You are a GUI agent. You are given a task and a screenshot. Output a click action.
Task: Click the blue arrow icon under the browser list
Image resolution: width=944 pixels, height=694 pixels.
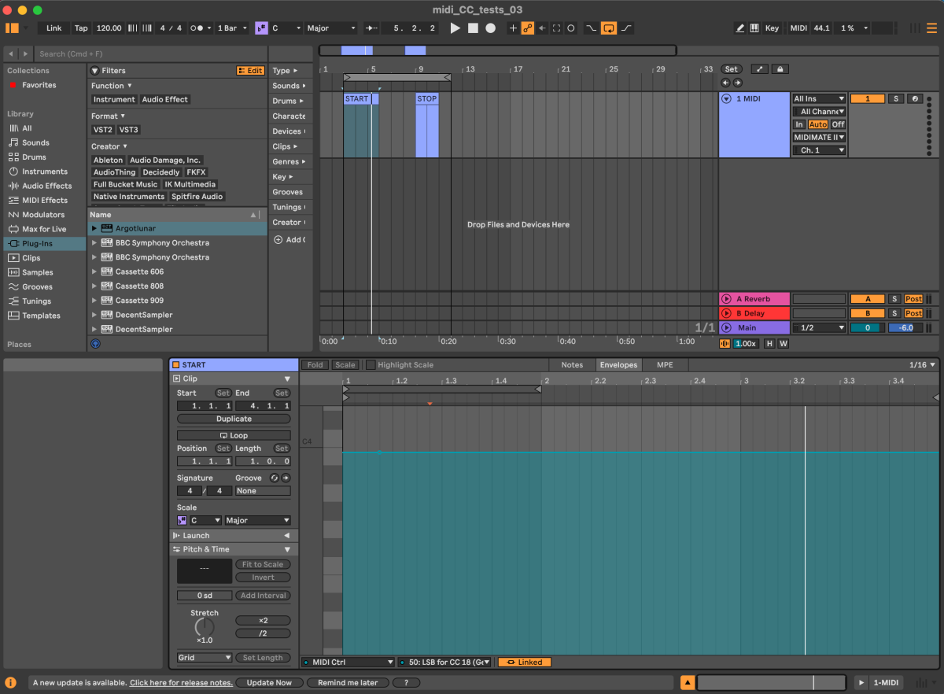96,343
